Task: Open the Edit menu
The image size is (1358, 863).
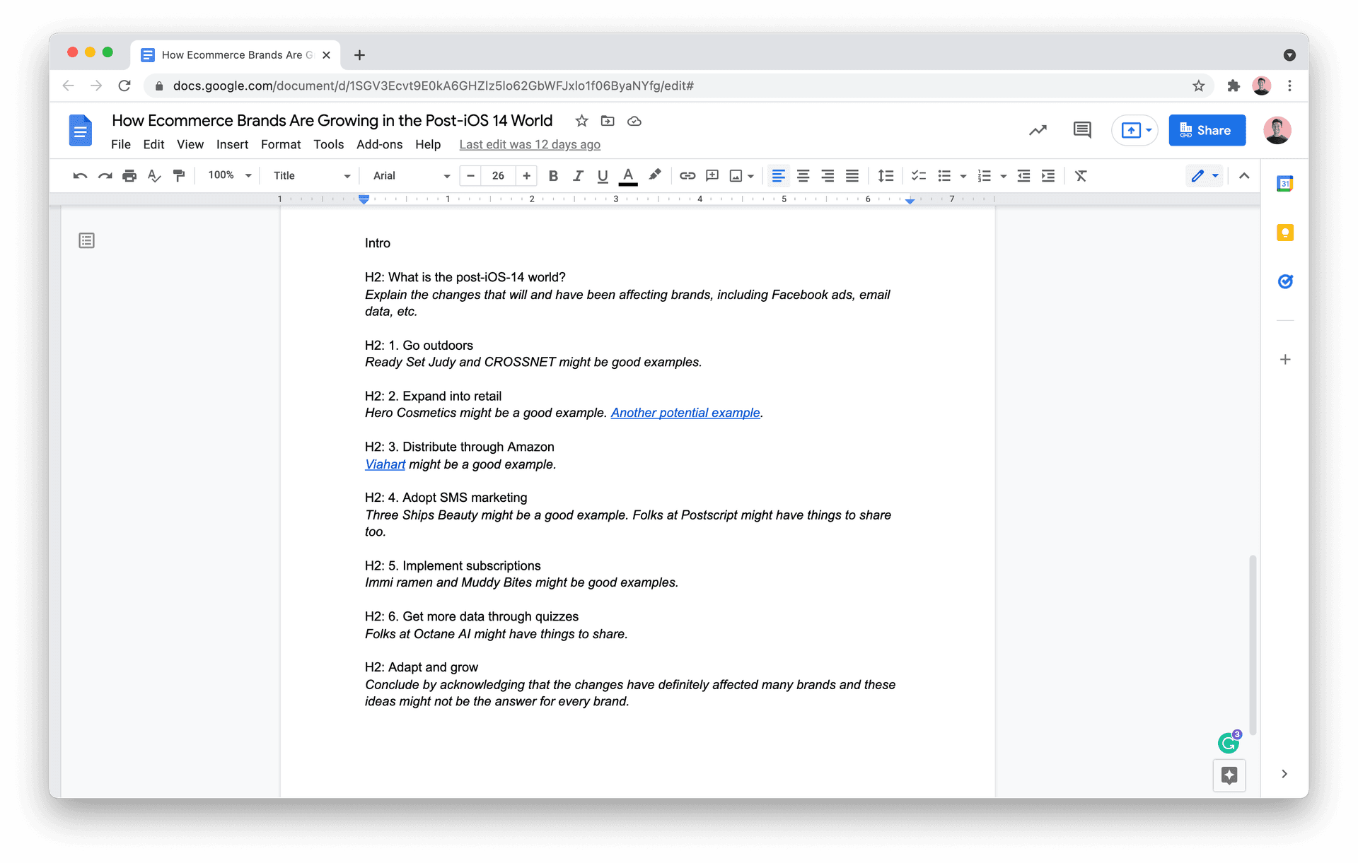Action: (153, 144)
